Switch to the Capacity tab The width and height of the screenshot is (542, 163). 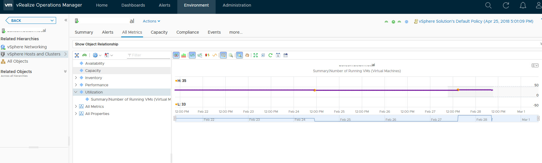click(159, 32)
